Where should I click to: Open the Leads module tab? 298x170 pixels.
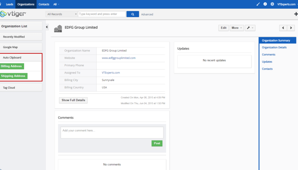click(x=9, y=4)
